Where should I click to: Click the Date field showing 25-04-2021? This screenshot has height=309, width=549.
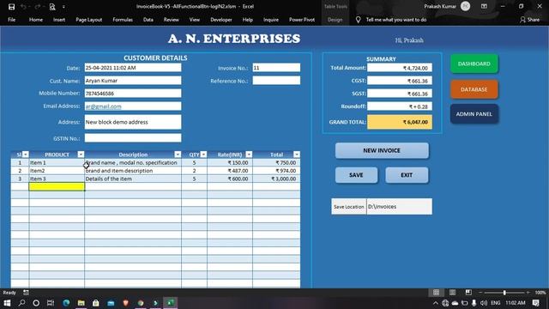click(x=133, y=68)
